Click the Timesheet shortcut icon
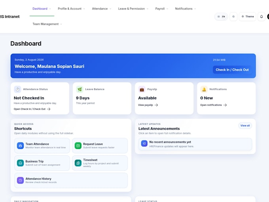 pos(78,163)
